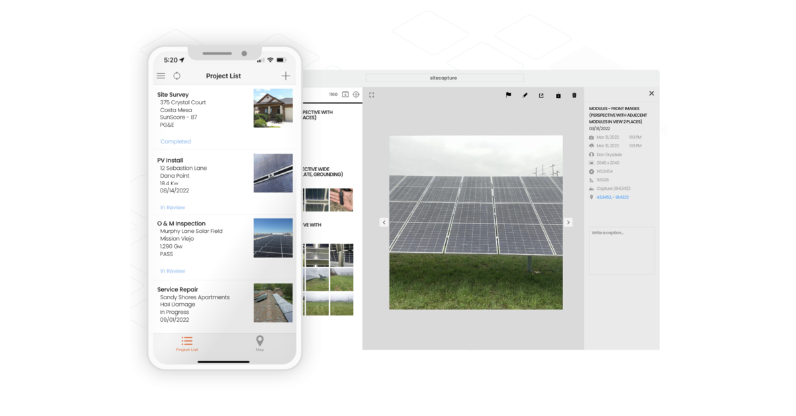
Task: Flag the current solar panel photo
Action: (x=508, y=95)
